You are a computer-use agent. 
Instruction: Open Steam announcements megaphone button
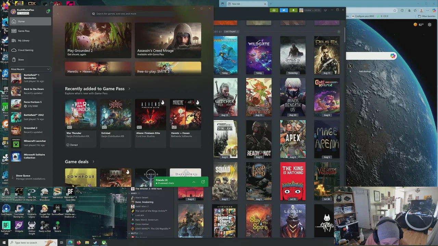pos(284,10)
